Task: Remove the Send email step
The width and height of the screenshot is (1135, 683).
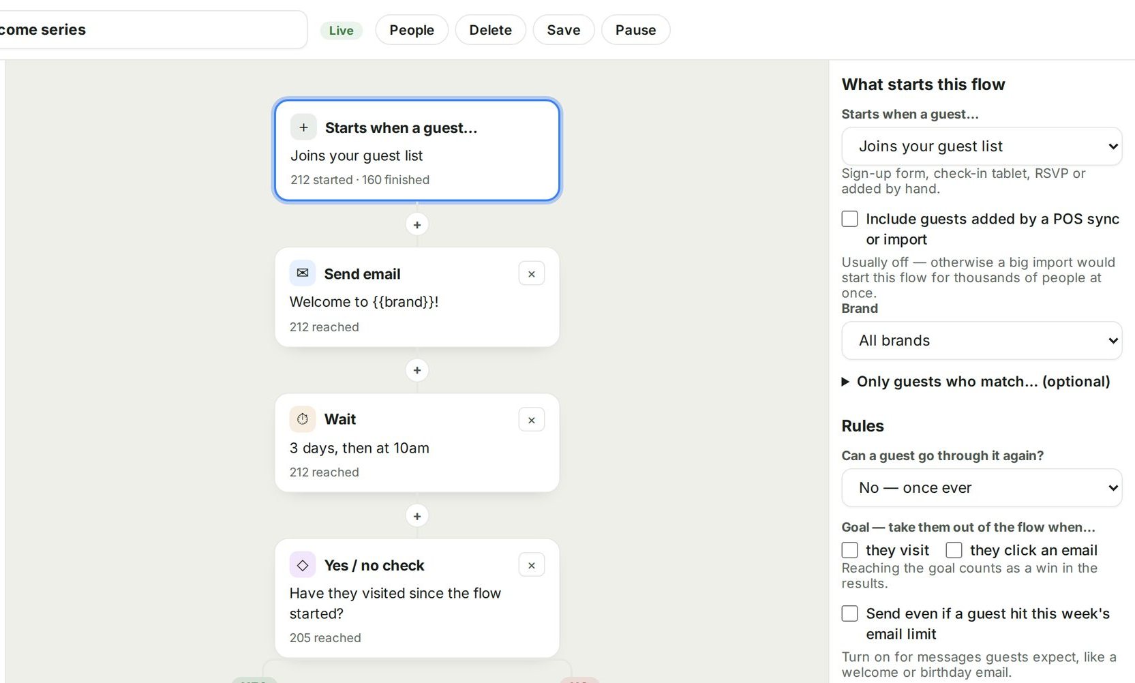Action: [x=532, y=274]
